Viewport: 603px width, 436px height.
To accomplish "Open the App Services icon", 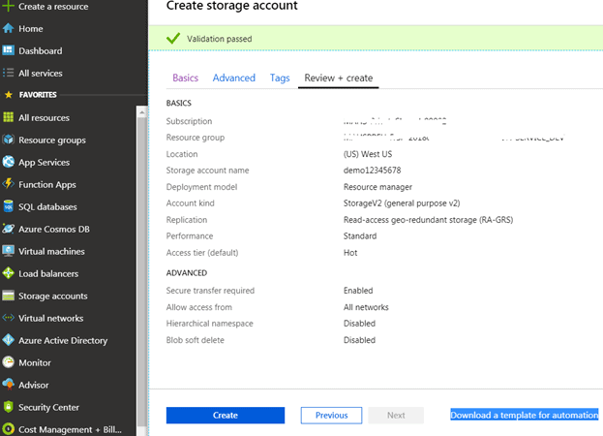I will (x=9, y=162).
